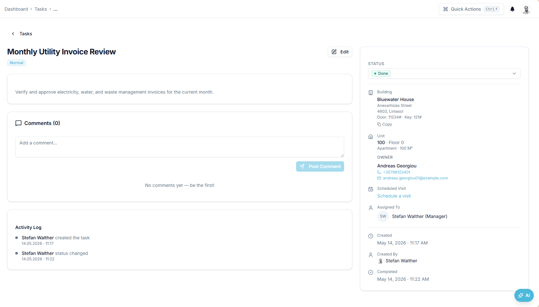Open the user profile avatar menu

(526, 9)
